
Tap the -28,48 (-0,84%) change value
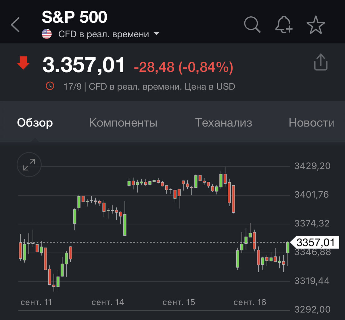click(183, 67)
